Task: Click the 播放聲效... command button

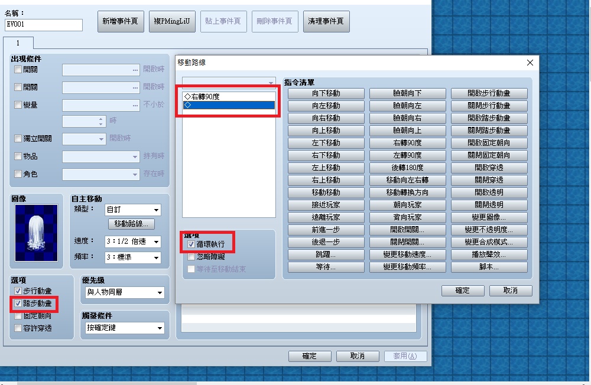Action: click(489, 255)
